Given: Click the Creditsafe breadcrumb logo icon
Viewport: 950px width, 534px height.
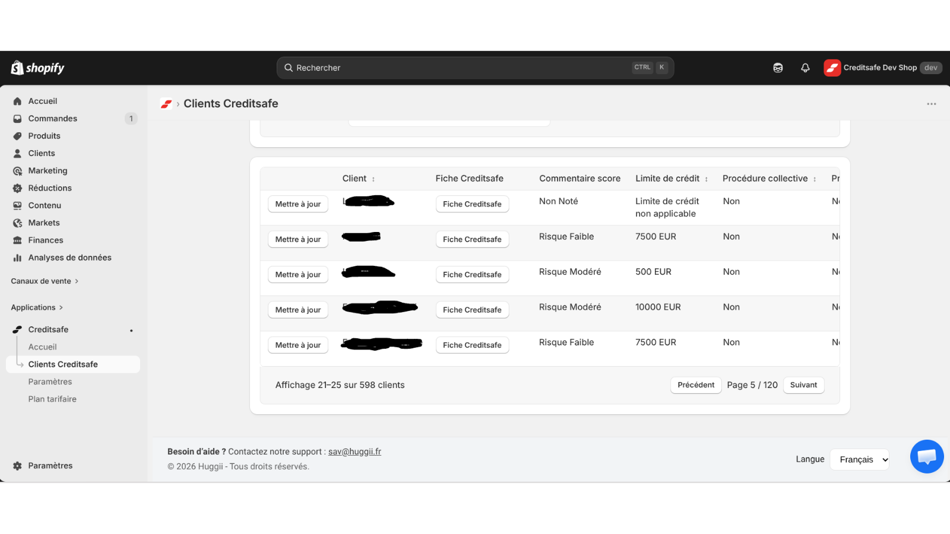Looking at the screenshot, I should (x=166, y=104).
